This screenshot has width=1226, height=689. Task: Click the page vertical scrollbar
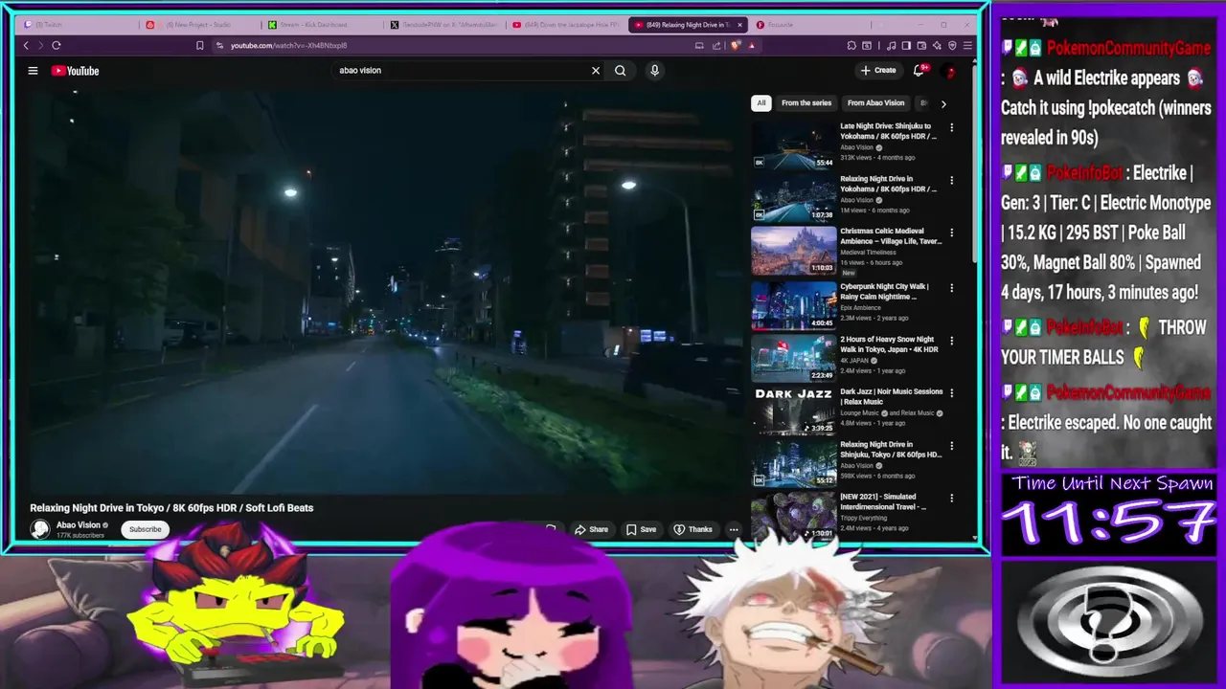[x=975, y=163]
